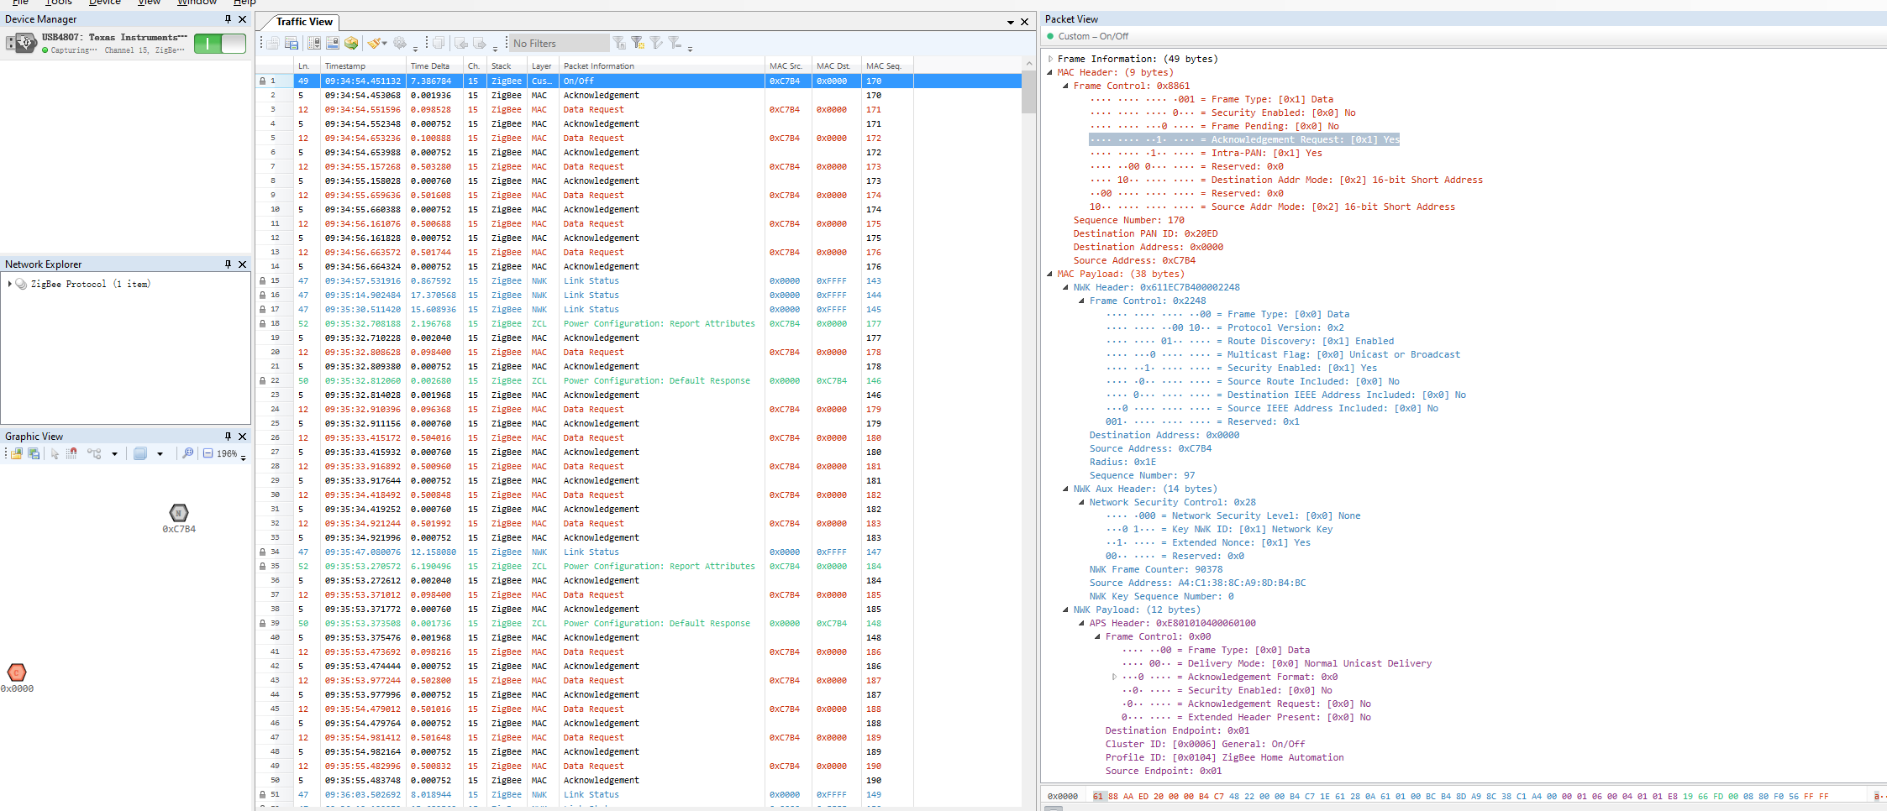This screenshot has height=811, width=1887.
Task: Sort by the Packet Information column header
Action: (x=662, y=65)
